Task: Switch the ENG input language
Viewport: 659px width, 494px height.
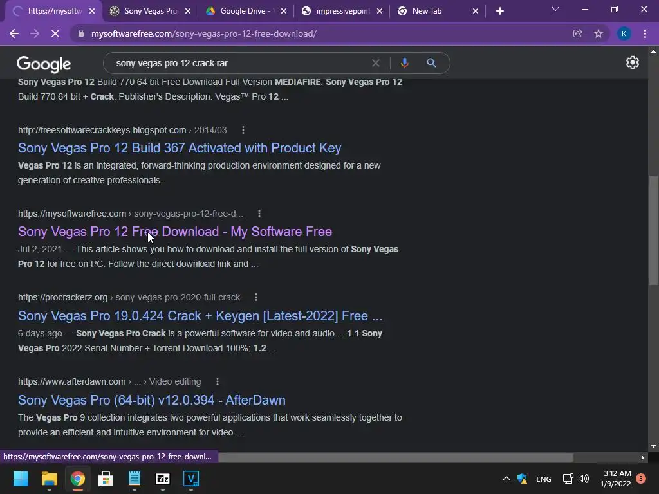Action: pos(543,479)
